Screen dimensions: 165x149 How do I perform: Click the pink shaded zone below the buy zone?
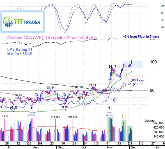[132, 77]
